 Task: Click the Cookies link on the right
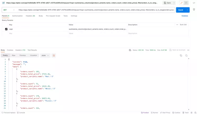pos(185,16)
